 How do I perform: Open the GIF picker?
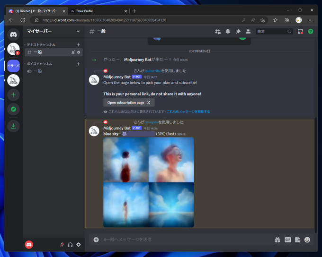coord(288,240)
